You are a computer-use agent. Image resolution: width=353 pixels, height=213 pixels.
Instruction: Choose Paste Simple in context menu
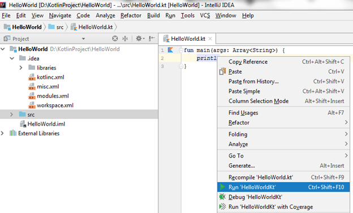[x=283, y=91]
